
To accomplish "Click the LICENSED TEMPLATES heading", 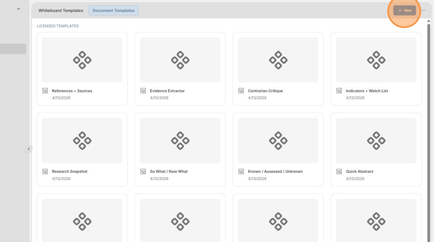I will pyautogui.click(x=58, y=26).
